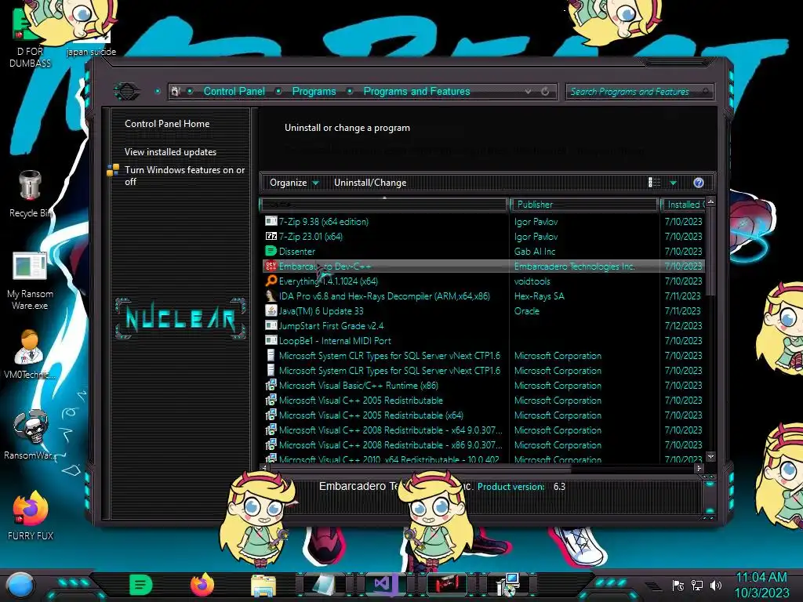The height and width of the screenshot is (602, 803).
Task: Select the RansomWar skull desktop icon
Action: (31, 434)
